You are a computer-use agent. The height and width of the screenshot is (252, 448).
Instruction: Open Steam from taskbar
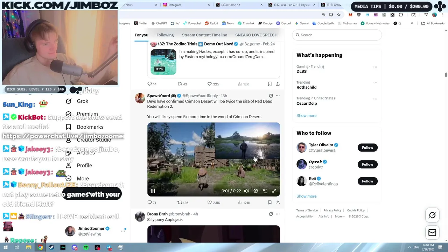[51, 247]
